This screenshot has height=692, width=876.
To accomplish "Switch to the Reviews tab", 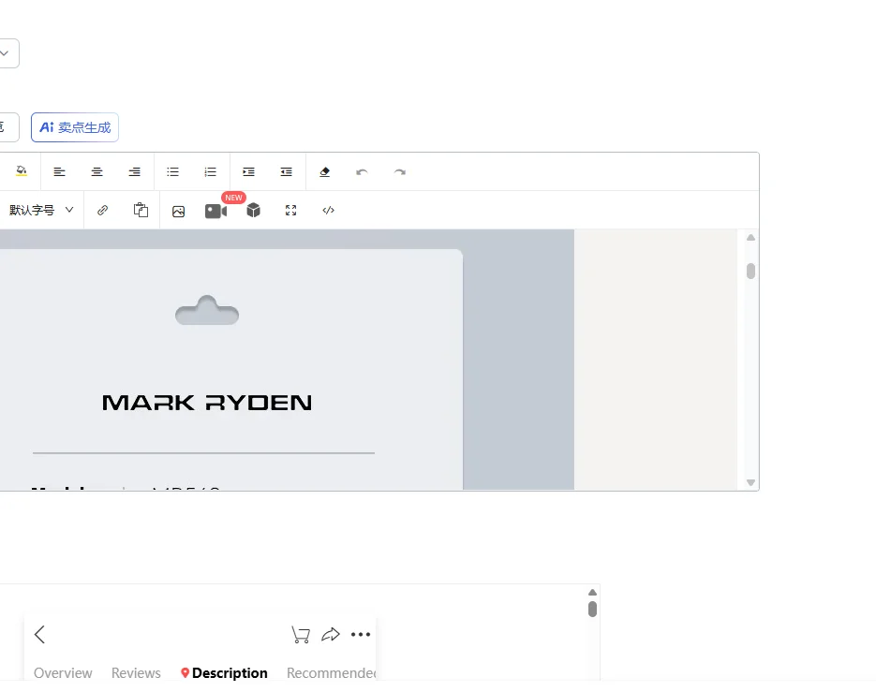I will point(136,673).
